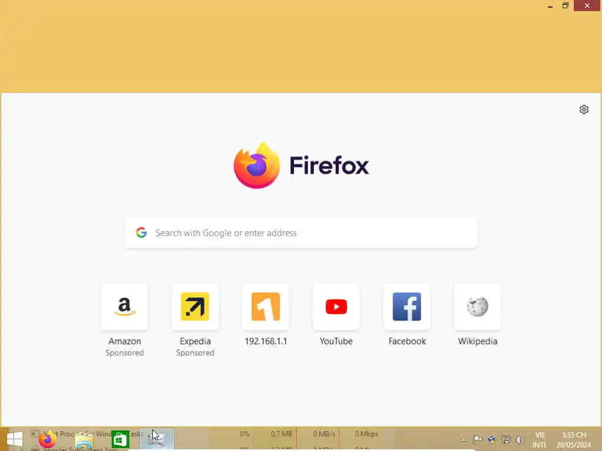Open the volume speaker tray icon

[x=520, y=439]
